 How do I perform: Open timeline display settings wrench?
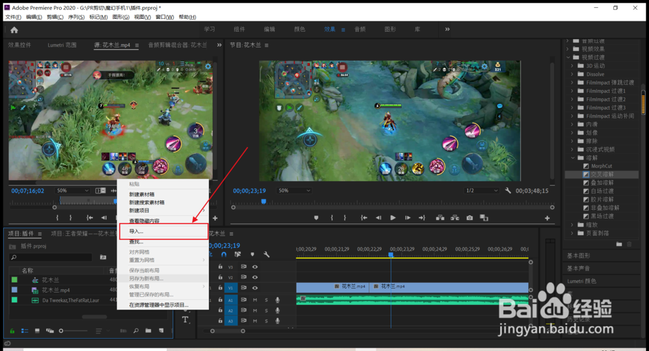(x=267, y=254)
